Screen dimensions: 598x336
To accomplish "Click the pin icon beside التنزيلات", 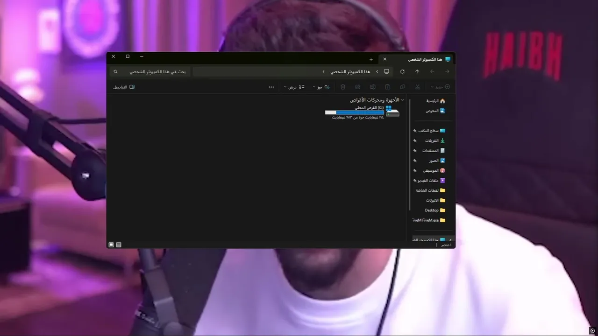I will (415, 140).
